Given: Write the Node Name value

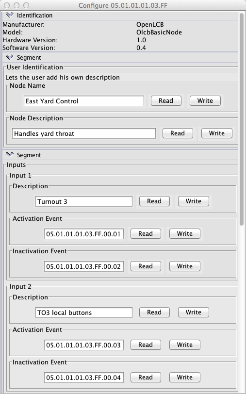Looking at the screenshot, I should (205, 101).
